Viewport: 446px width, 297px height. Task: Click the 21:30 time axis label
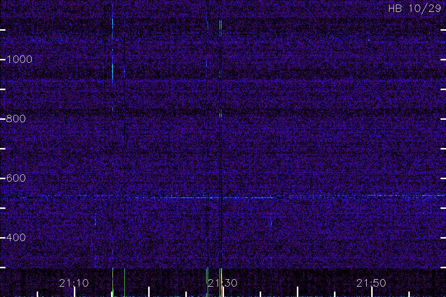[223, 283]
